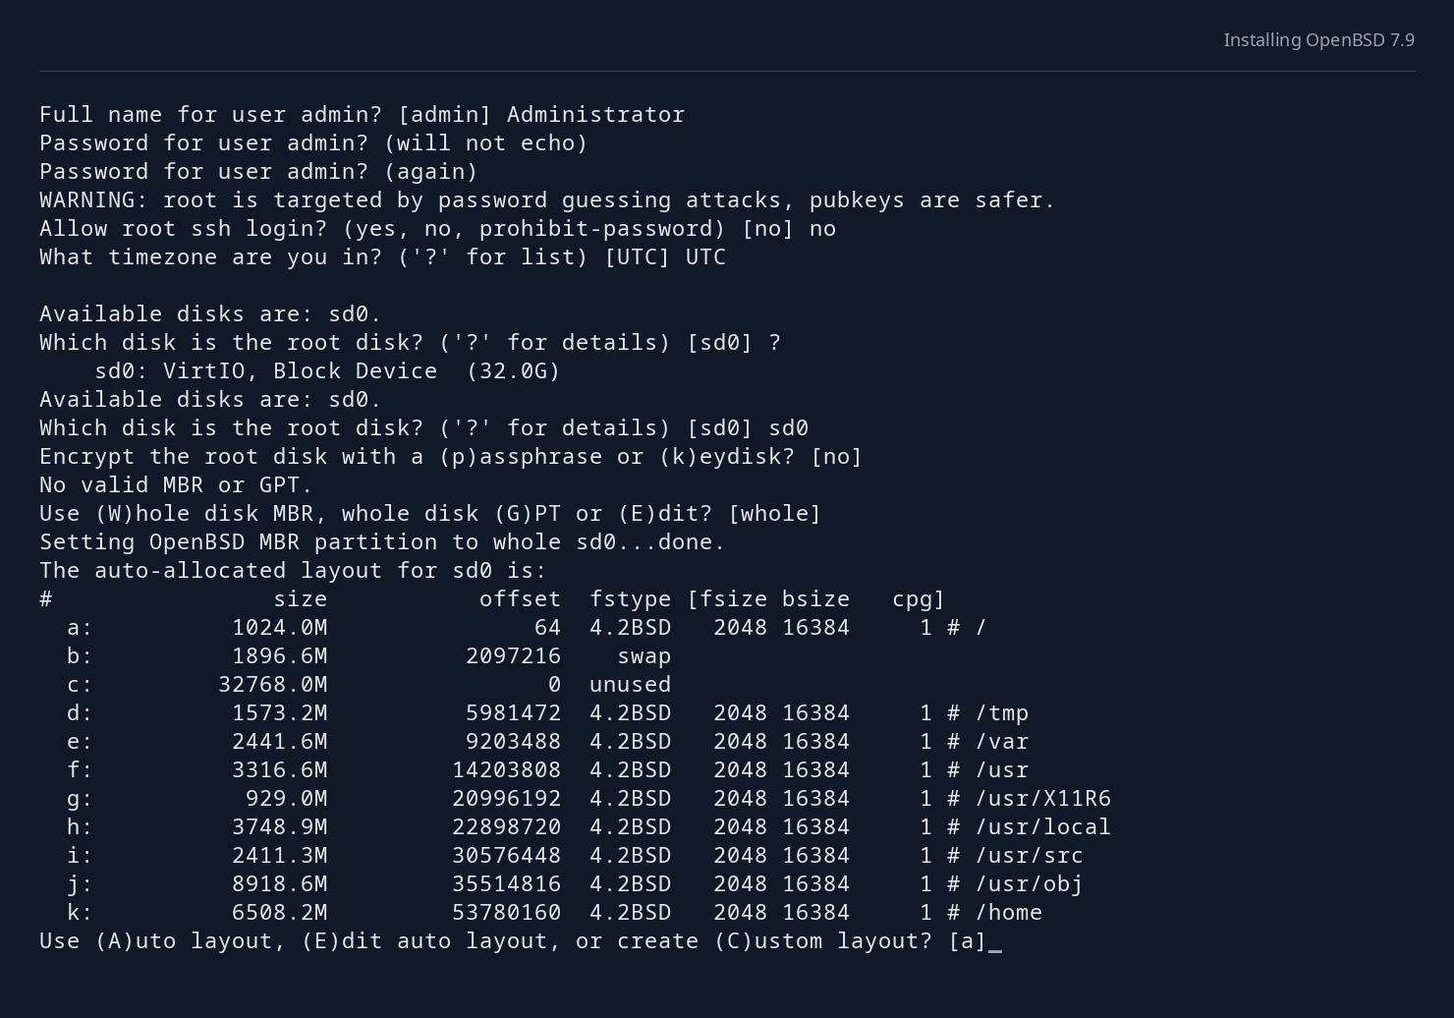Screen dimensions: 1454x1018
Task: Click offset '14203808' in row f
Action: point(506,769)
